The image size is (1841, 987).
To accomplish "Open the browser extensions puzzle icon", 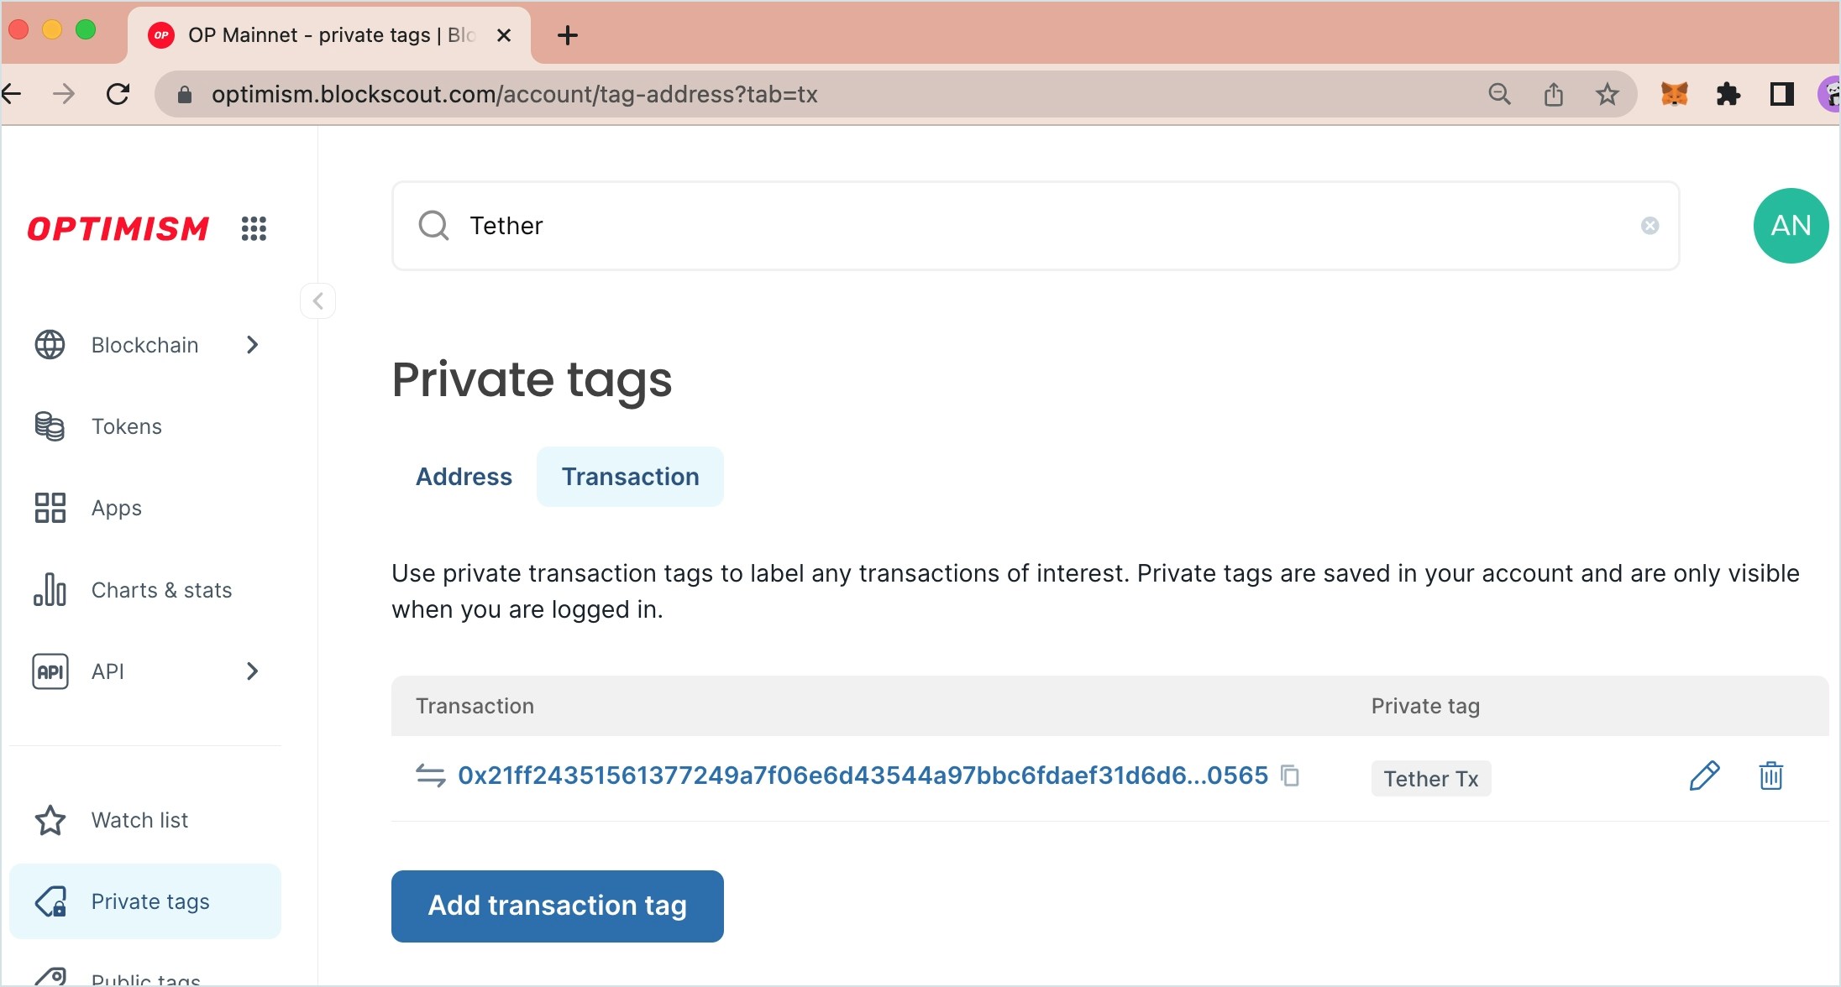I will pos(1728,94).
